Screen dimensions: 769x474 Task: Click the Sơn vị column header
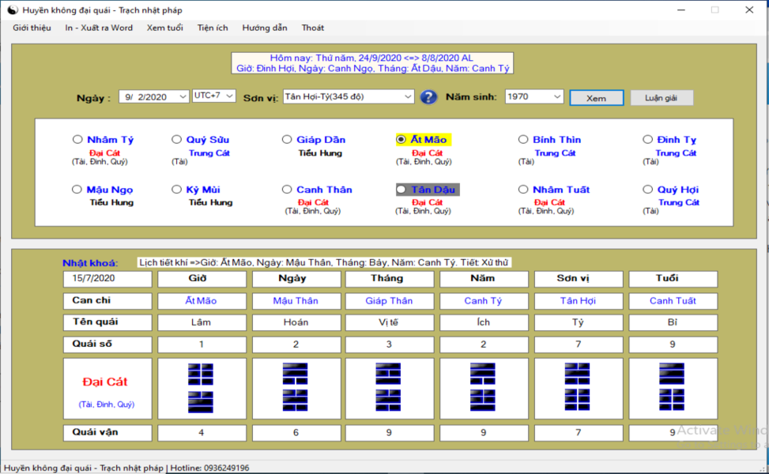pos(579,278)
